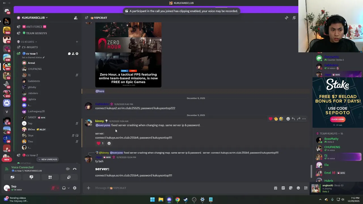Click the red NEW servers badge
The height and width of the screenshot is (204, 363).
pos(7,160)
